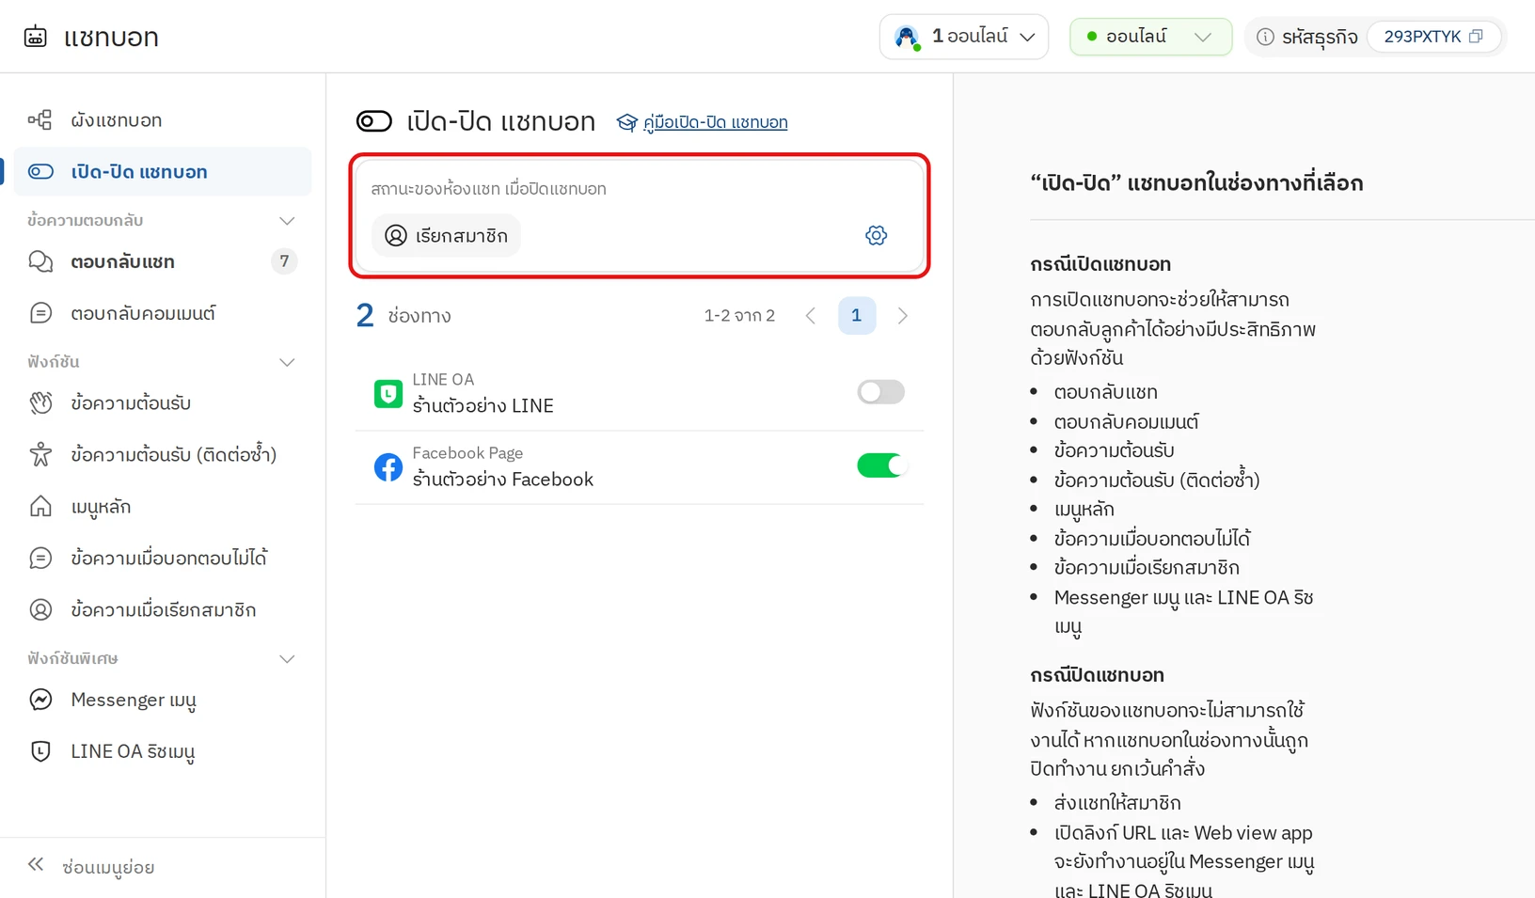Click the Messenger เมนู icon
This screenshot has height=898, width=1535.
tap(40, 700)
